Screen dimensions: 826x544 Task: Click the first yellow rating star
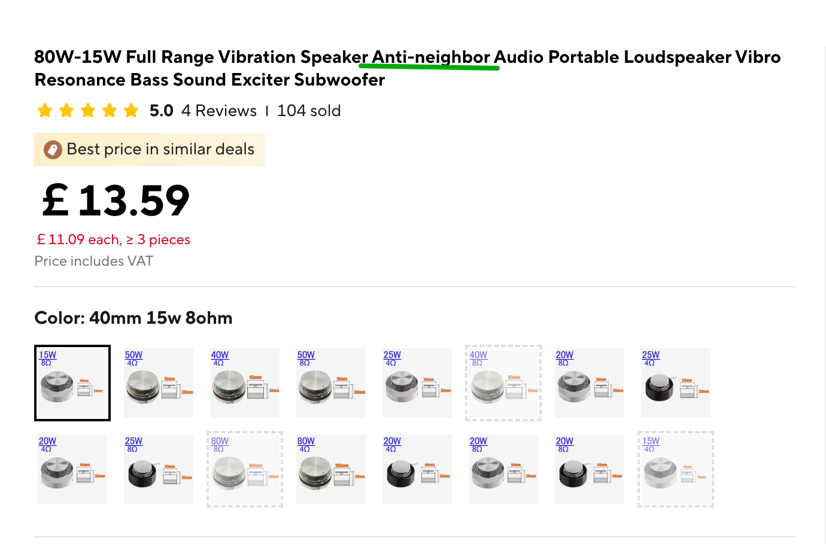45,111
